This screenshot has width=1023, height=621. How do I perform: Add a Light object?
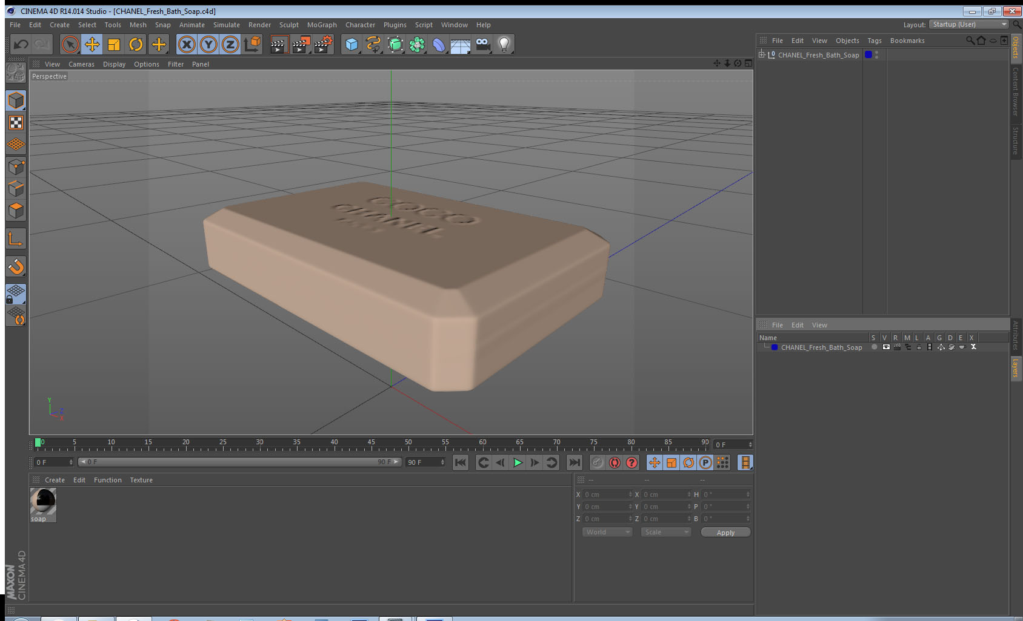504,44
